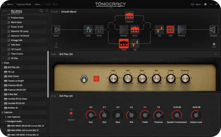This screenshot has width=221, height=137.
Task: Collapse the Amps library section
Action: click(2, 63)
